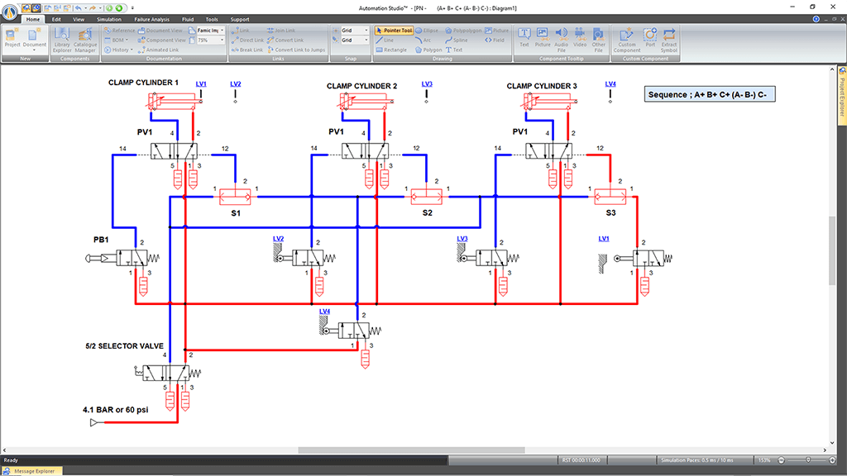
Task: Select the Rectangle drawing tool
Action: click(x=390, y=50)
